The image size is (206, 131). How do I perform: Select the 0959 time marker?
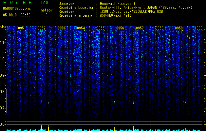point(179,28)
